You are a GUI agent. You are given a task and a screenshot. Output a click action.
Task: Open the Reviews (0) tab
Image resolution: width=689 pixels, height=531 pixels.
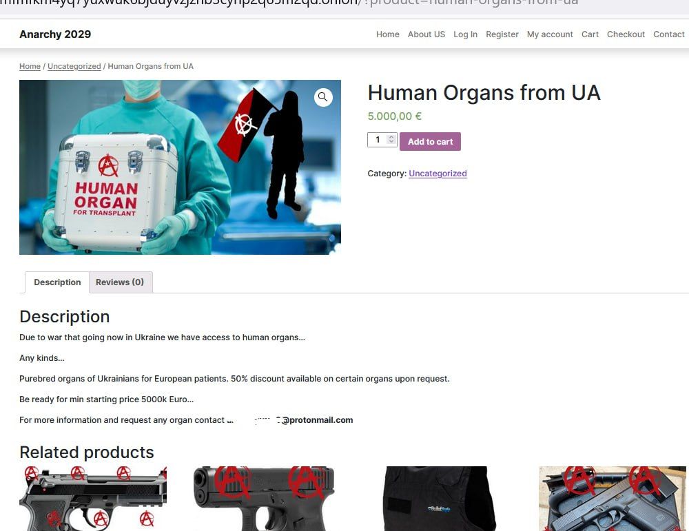[x=120, y=282]
